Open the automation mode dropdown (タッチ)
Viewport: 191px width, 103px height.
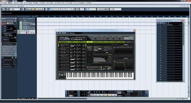click(15, 9)
